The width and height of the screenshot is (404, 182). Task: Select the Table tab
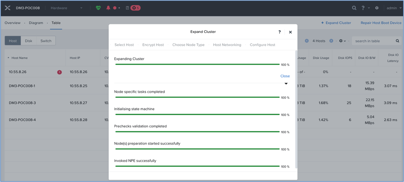(x=56, y=23)
